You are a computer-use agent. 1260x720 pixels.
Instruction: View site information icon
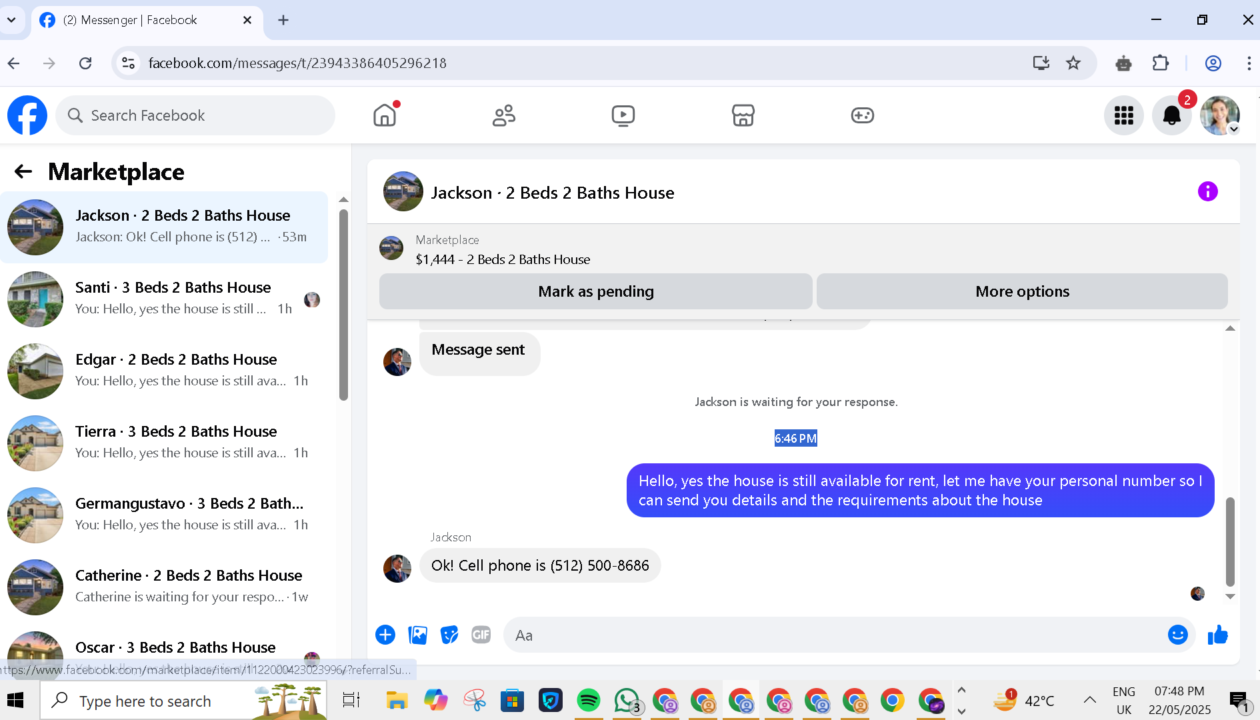128,63
